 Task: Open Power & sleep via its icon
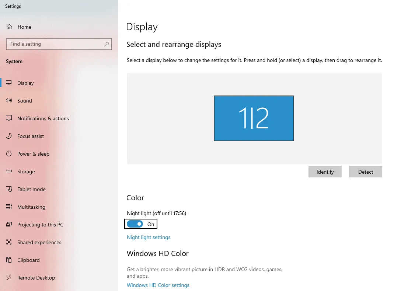tap(8, 154)
